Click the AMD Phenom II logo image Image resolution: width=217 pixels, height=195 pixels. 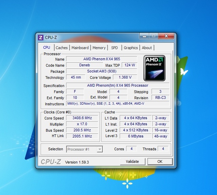[155, 68]
